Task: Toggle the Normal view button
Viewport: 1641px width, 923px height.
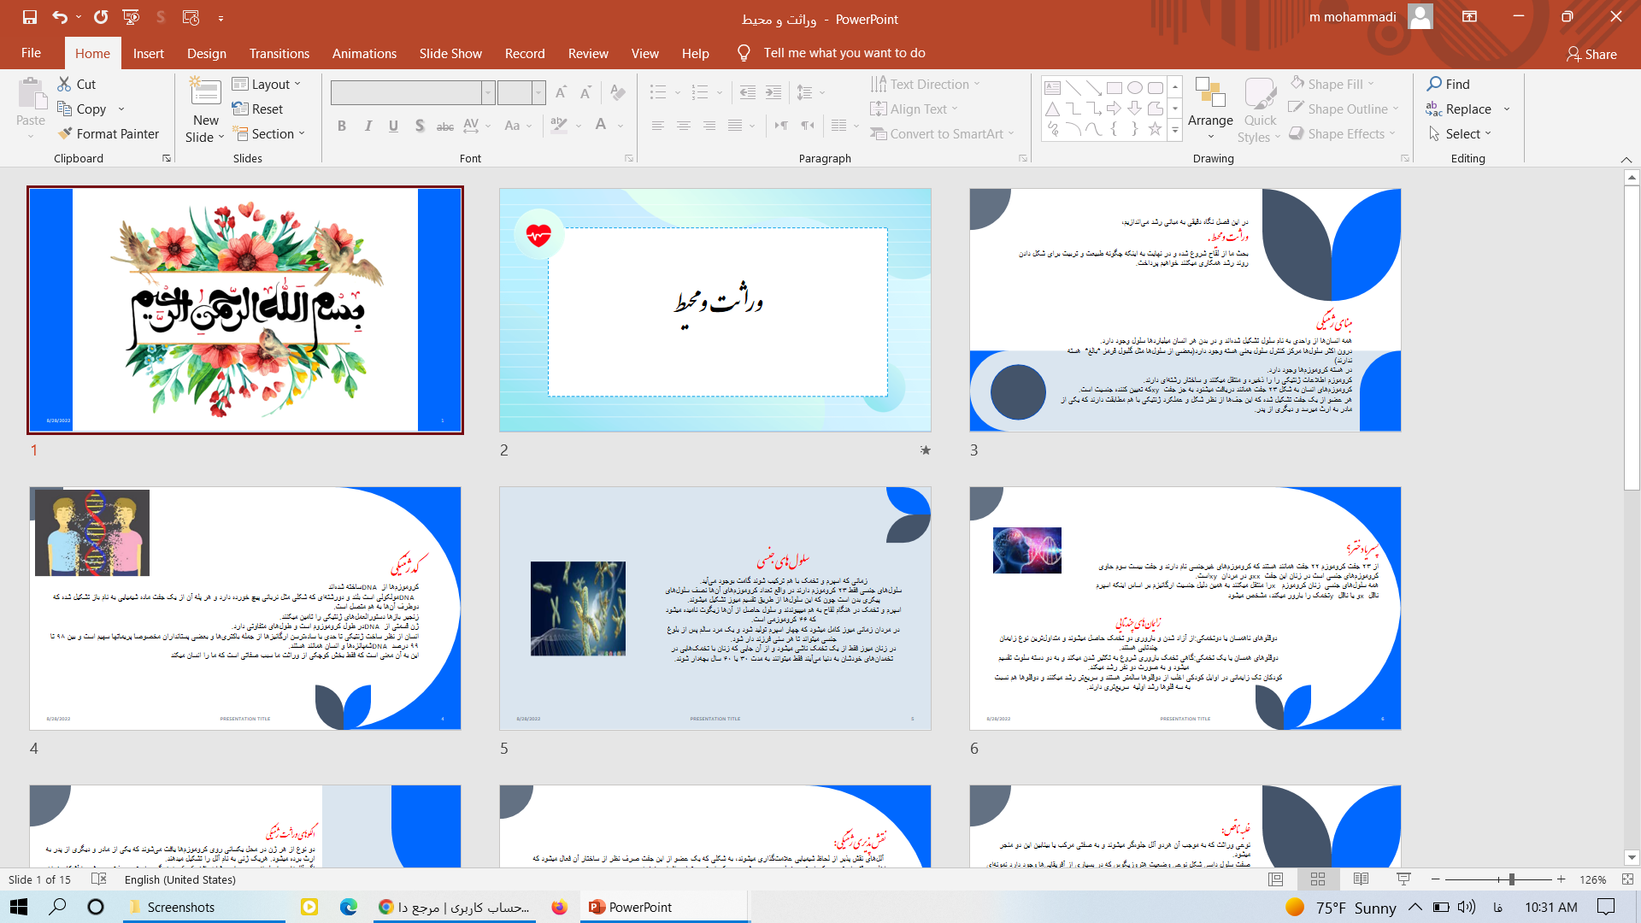Action: pos(1276,879)
